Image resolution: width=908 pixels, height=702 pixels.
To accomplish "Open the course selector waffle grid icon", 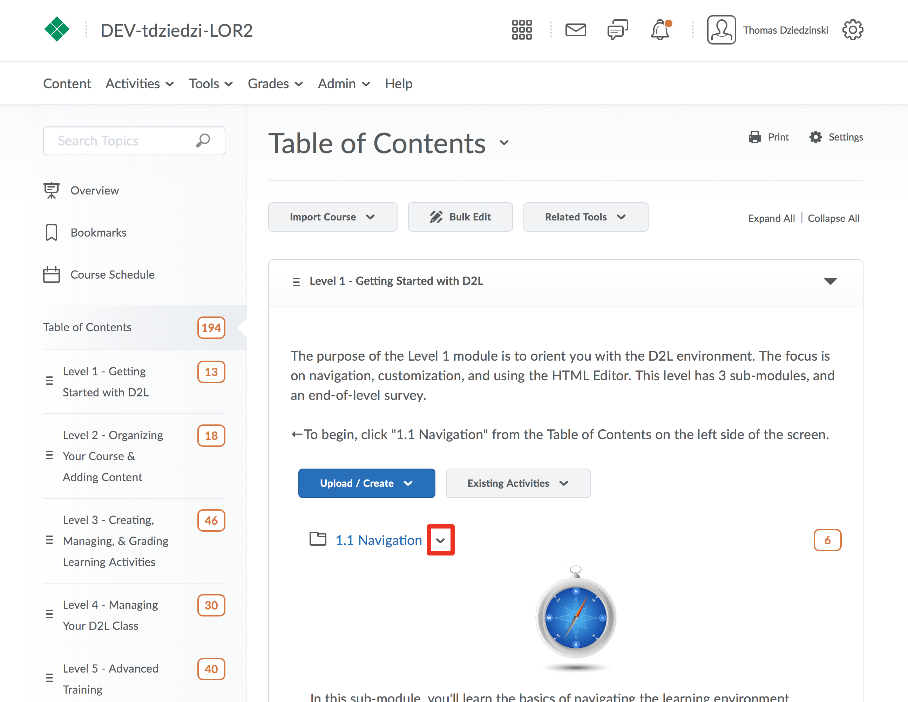I will (x=521, y=30).
